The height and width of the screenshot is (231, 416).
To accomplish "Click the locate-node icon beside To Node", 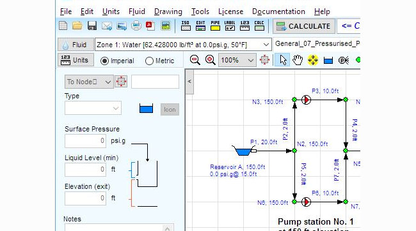I will [121, 82].
